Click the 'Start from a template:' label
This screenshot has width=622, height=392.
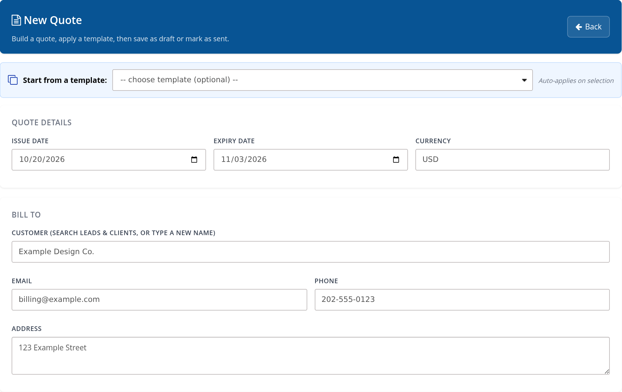click(x=65, y=80)
